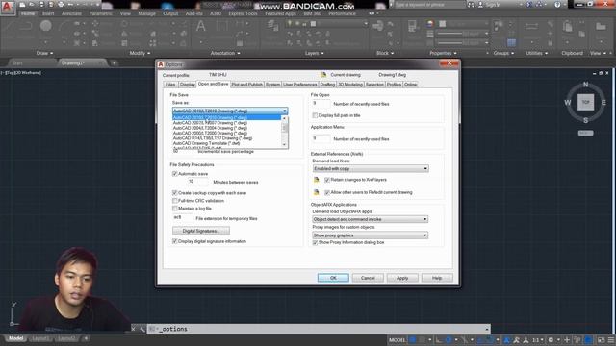
Task: Click the E compass letter on ViewCube
Action: 603,103
